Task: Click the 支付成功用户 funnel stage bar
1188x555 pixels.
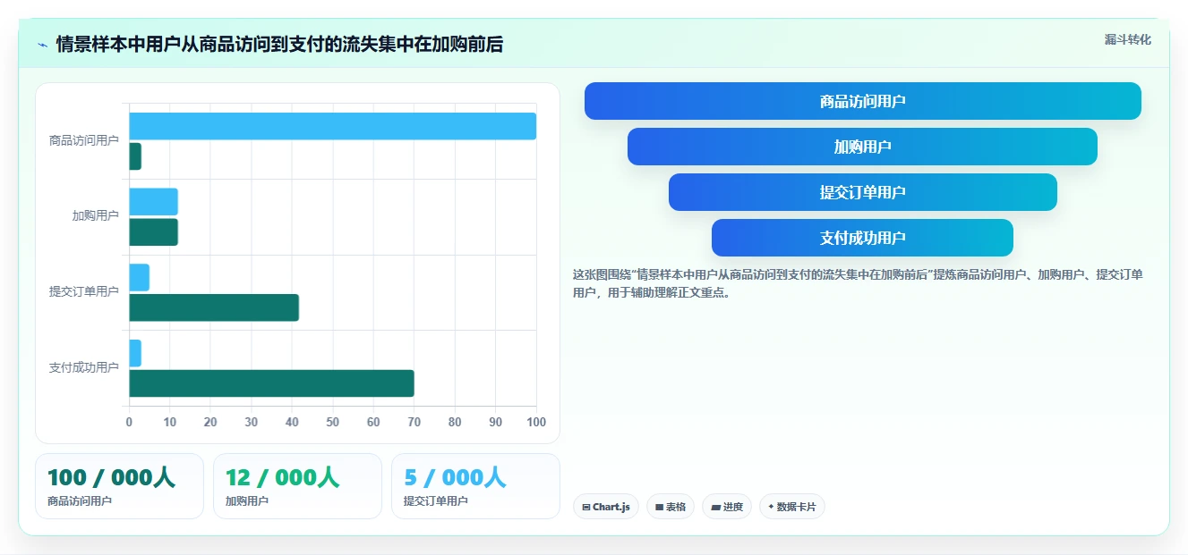Action: (862, 238)
